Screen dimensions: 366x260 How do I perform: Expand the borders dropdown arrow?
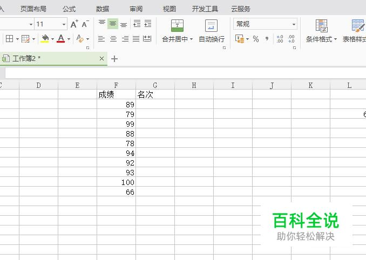(17, 39)
